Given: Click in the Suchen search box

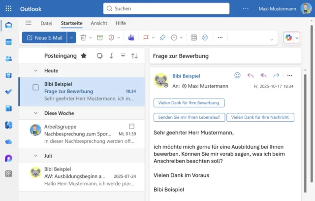Looking at the screenshot, I should (x=166, y=9).
